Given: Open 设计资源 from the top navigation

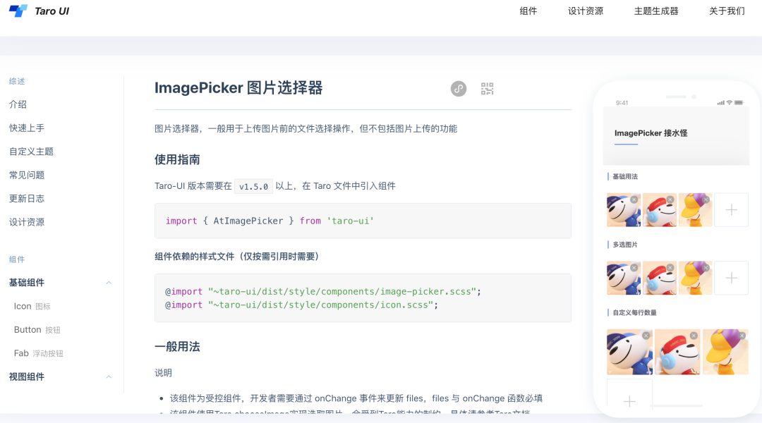Looking at the screenshot, I should coord(586,11).
